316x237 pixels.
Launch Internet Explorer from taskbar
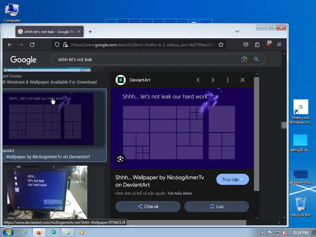click(x=25, y=232)
